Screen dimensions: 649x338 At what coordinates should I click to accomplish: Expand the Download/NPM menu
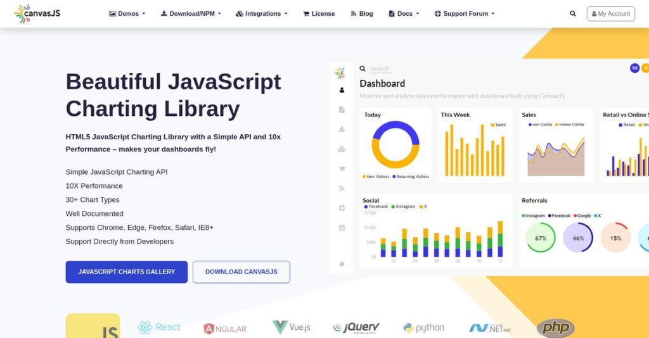point(191,14)
